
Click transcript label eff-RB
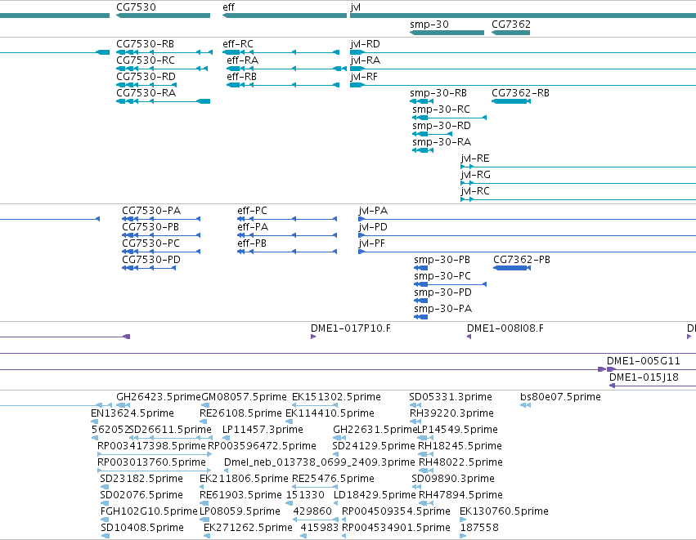pos(241,77)
